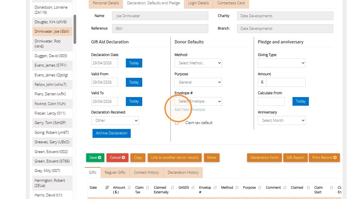Click the donor list scrollbar

[75, 29]
